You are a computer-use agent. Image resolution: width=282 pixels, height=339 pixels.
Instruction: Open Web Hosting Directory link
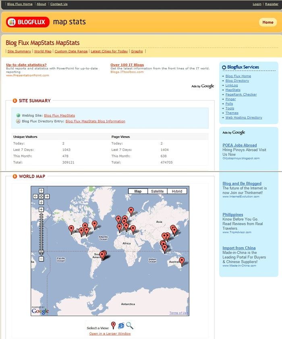244,117
